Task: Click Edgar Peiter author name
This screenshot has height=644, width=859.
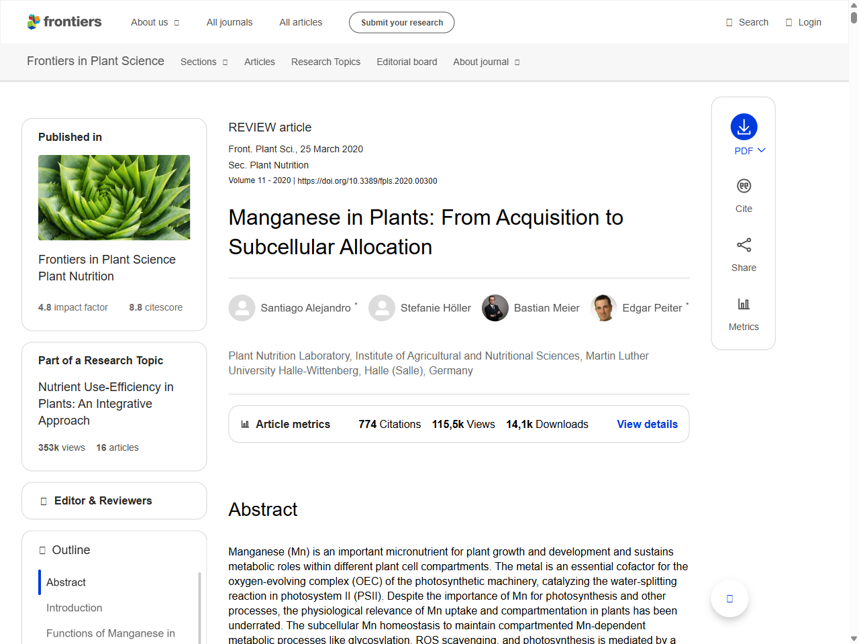Action: (652, 308)
